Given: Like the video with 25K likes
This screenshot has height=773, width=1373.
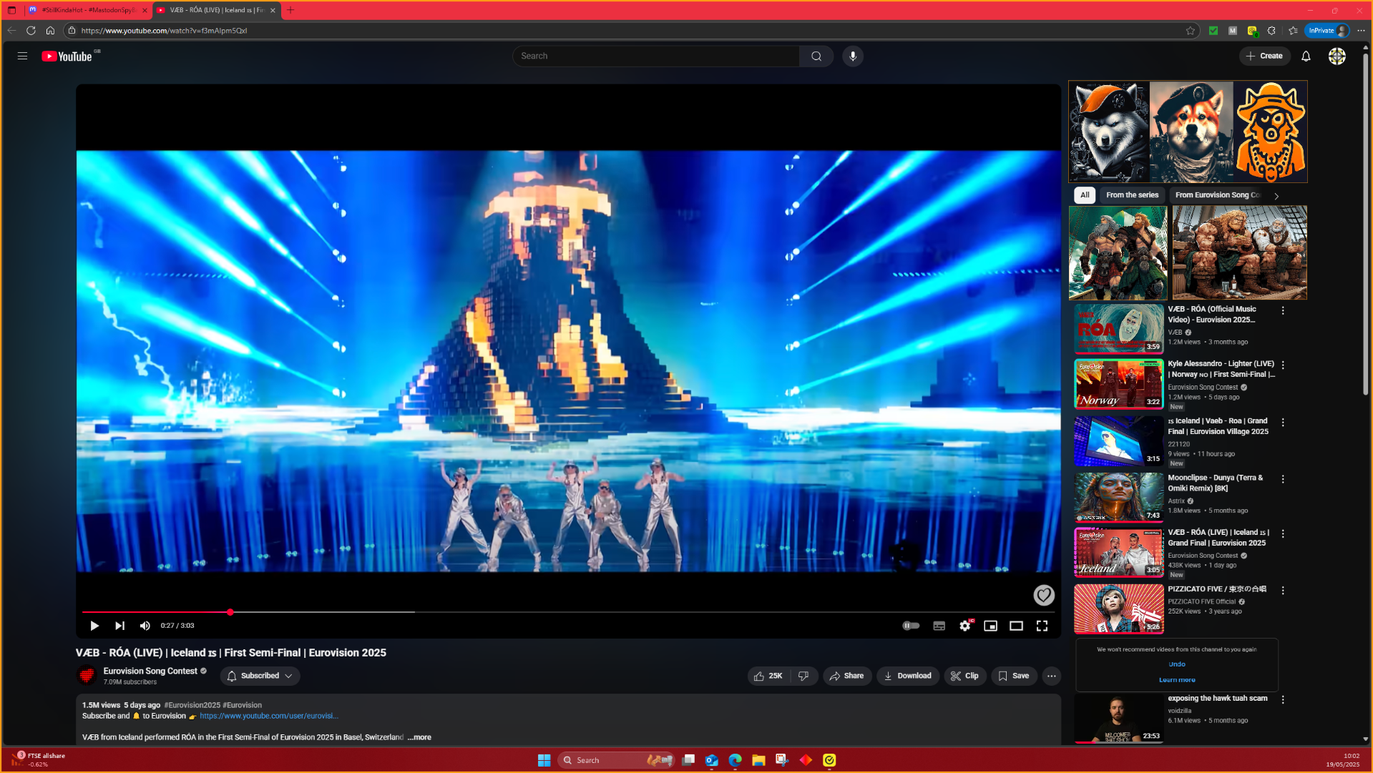Looking at the screenshot, I should tap(768, 676).
